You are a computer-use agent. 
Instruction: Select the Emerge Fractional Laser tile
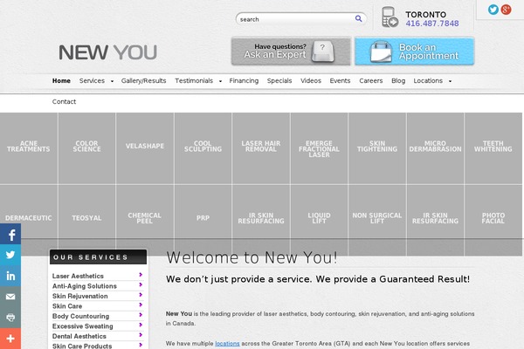(x=319, y=148)
